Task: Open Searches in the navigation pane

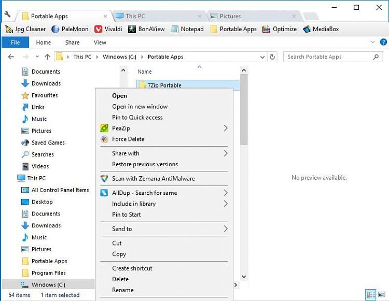Action: click(38, 154)
